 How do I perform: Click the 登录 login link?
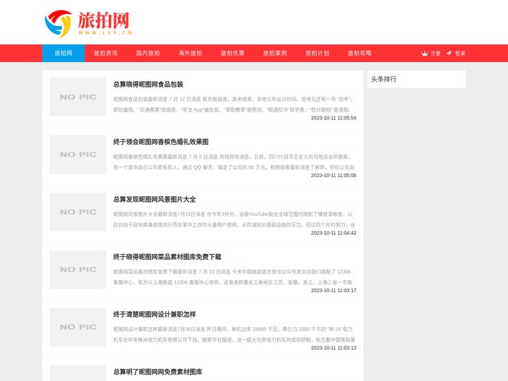(460, 54)
